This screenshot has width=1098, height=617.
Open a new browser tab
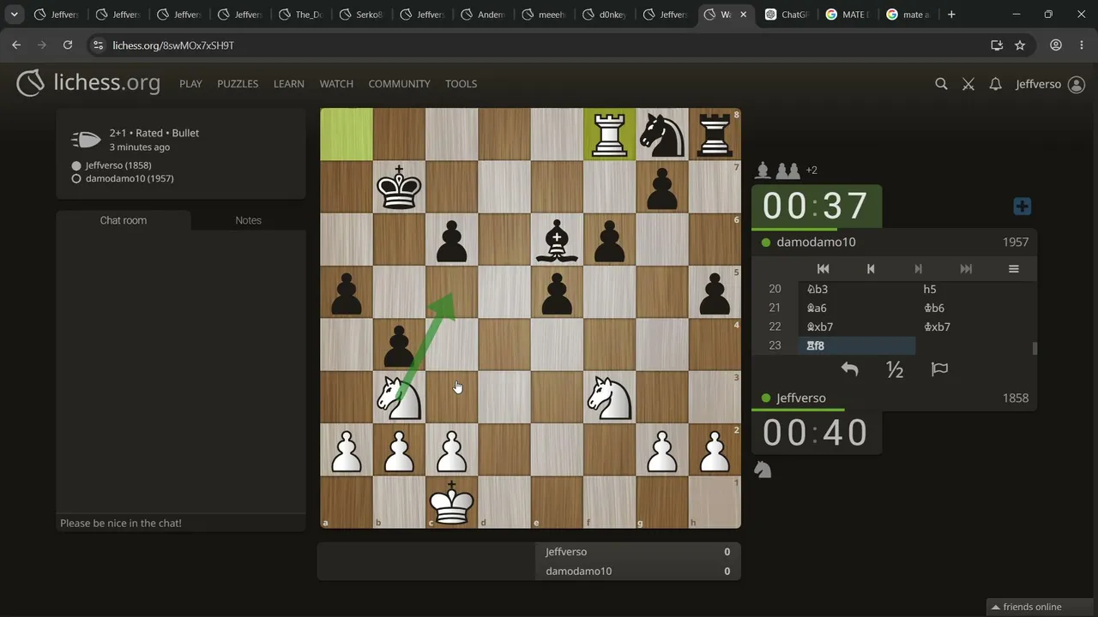click(x=951, y=15)
